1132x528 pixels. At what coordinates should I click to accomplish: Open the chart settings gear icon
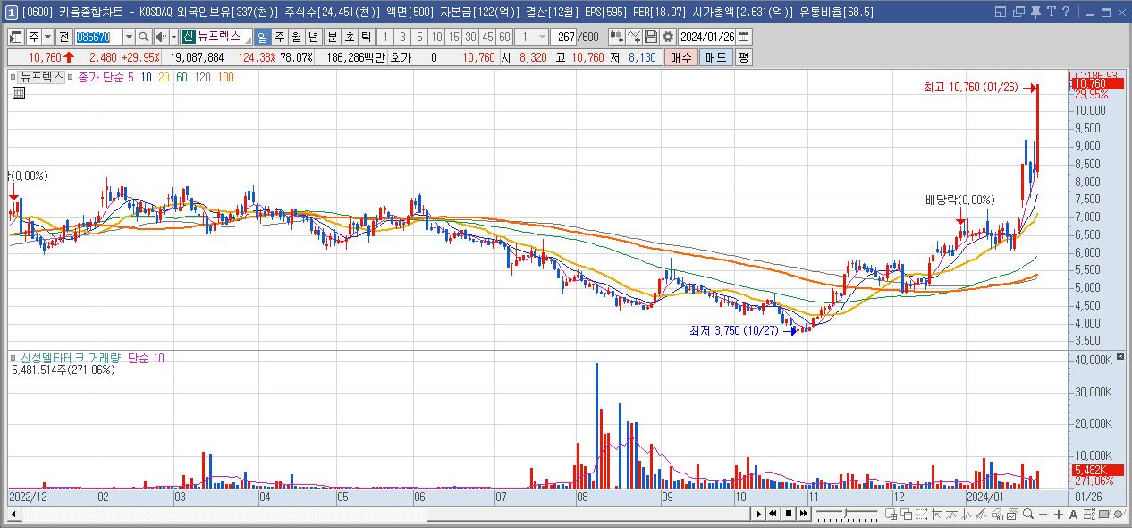tap(668, 37)
